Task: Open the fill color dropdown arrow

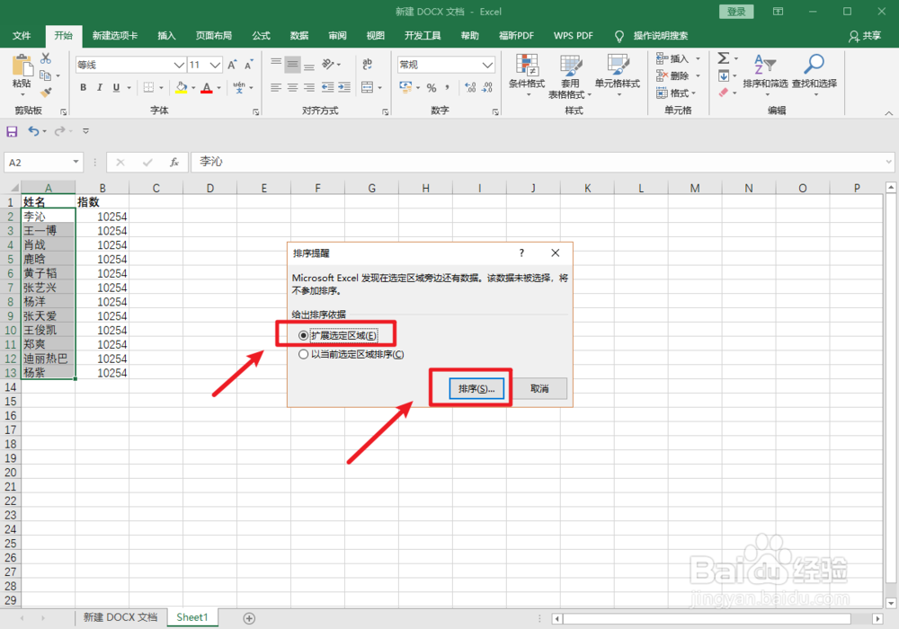Action: coord(195,87)
